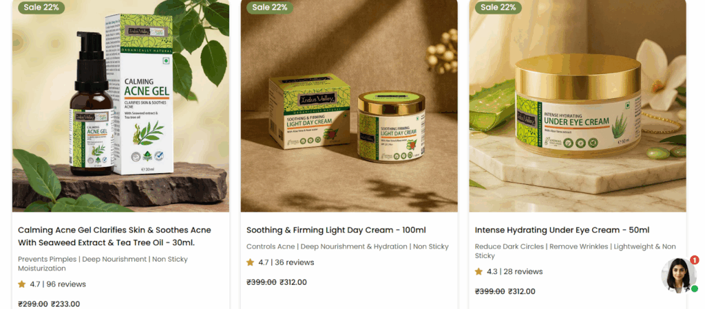Open Soothing & Firming Light Day Cream title

coord(336,230)
